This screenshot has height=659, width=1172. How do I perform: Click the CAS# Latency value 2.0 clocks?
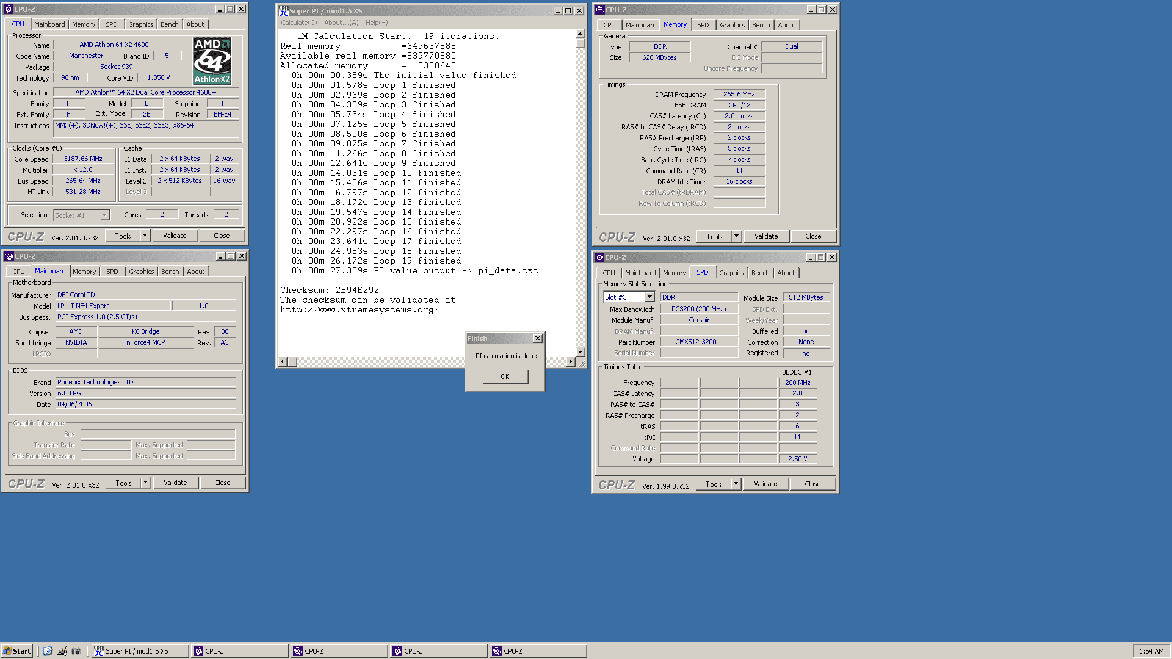click(739, 116)
